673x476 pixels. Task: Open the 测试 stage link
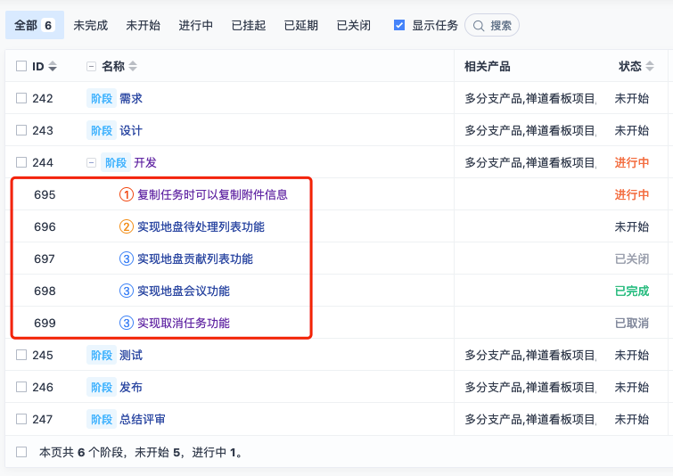tap(131, 355)
